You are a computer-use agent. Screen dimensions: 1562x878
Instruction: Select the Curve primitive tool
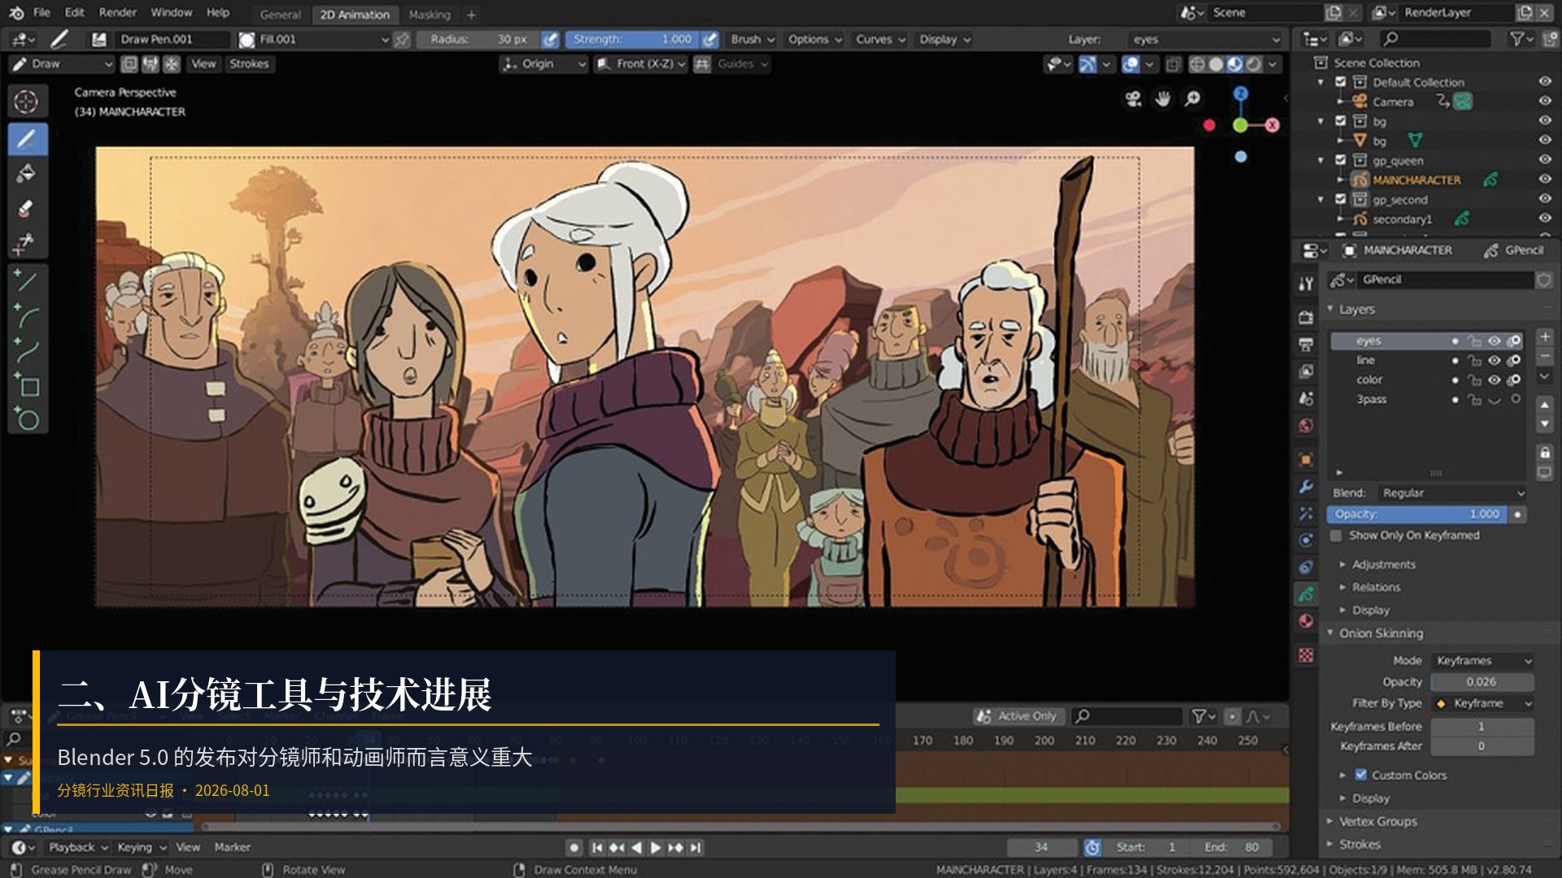26,350
